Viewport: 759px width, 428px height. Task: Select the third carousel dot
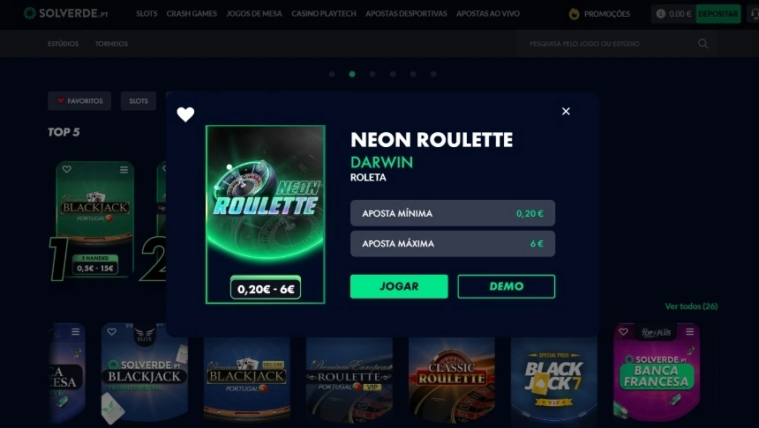pos(372,74)
